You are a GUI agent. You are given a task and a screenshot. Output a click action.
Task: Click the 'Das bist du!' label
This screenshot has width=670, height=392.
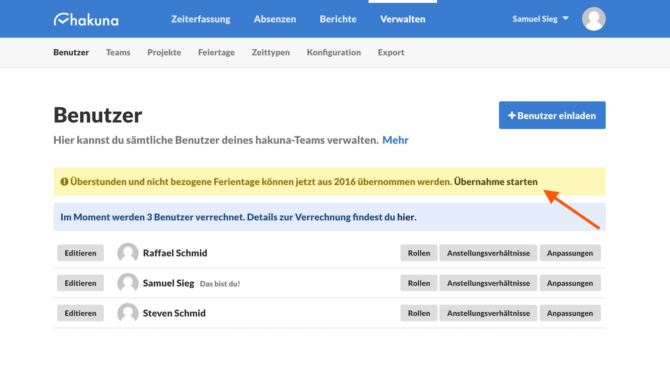[220, 284]
